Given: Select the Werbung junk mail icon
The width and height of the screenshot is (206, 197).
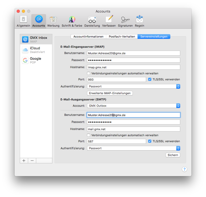Looking at the screenshot, I should click(53, 21).
